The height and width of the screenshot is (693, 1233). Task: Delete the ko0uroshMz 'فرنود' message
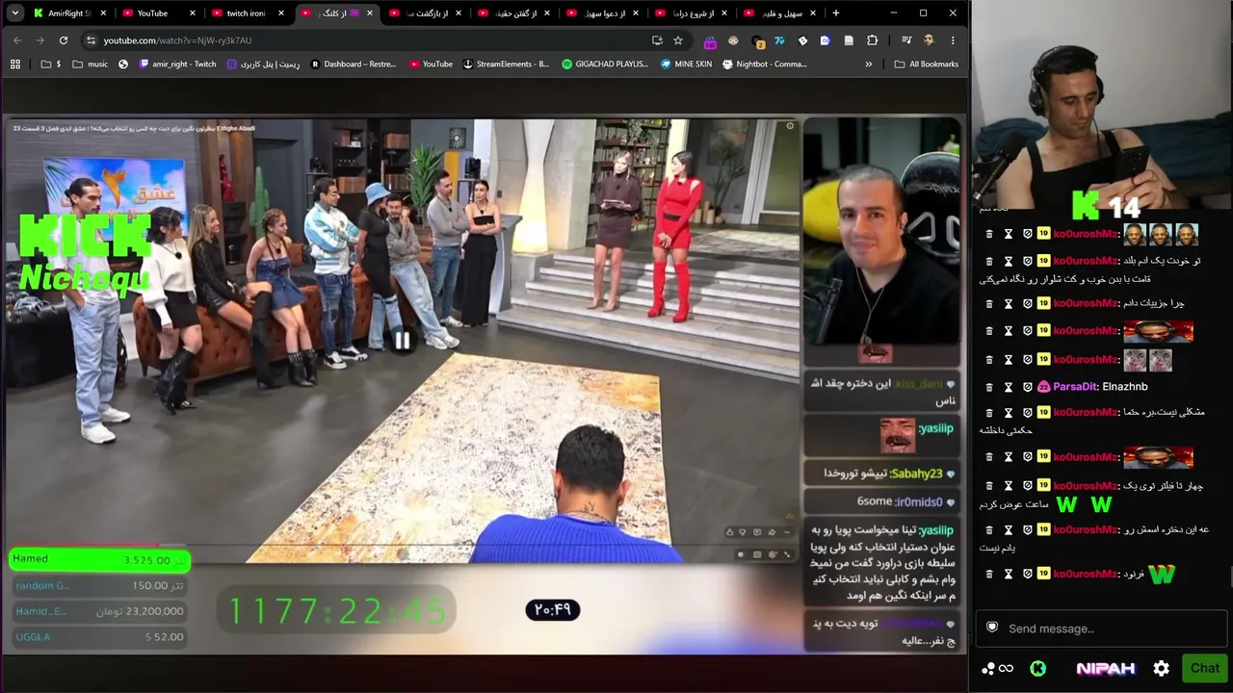[989, 575]
